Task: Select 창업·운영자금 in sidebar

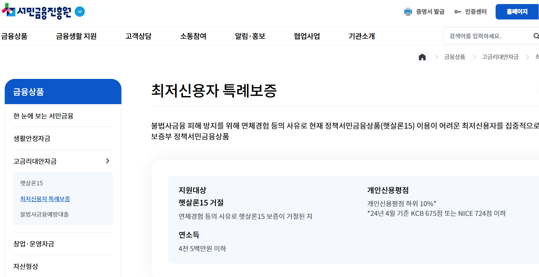Action: [x=34, y=244]
